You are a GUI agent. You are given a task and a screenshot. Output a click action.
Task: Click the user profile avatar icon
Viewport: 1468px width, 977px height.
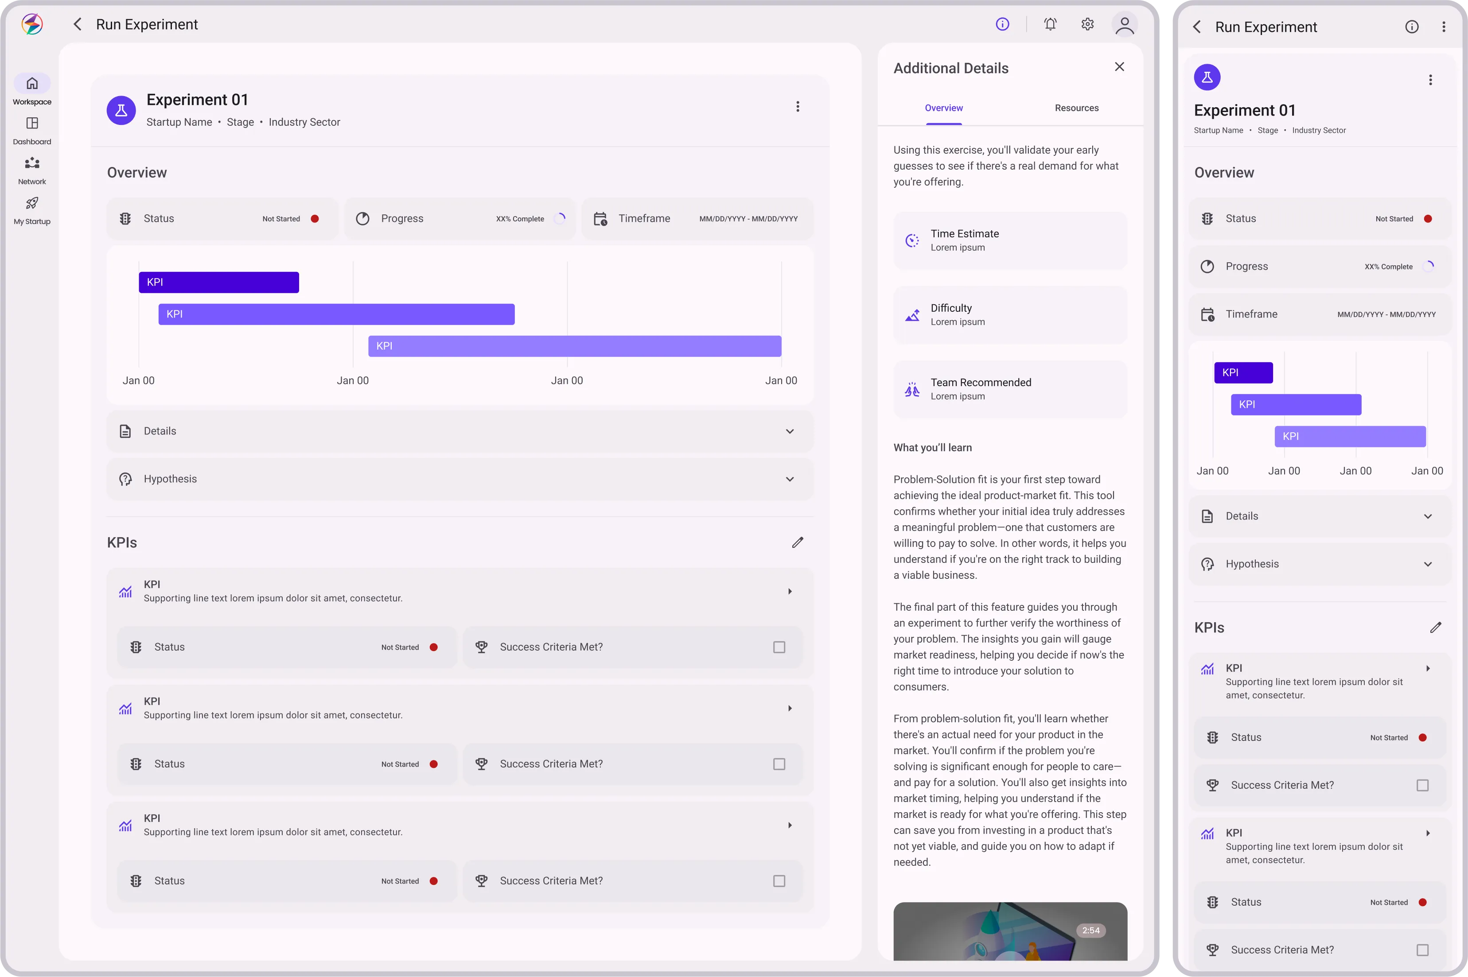tap(1125, 25)
